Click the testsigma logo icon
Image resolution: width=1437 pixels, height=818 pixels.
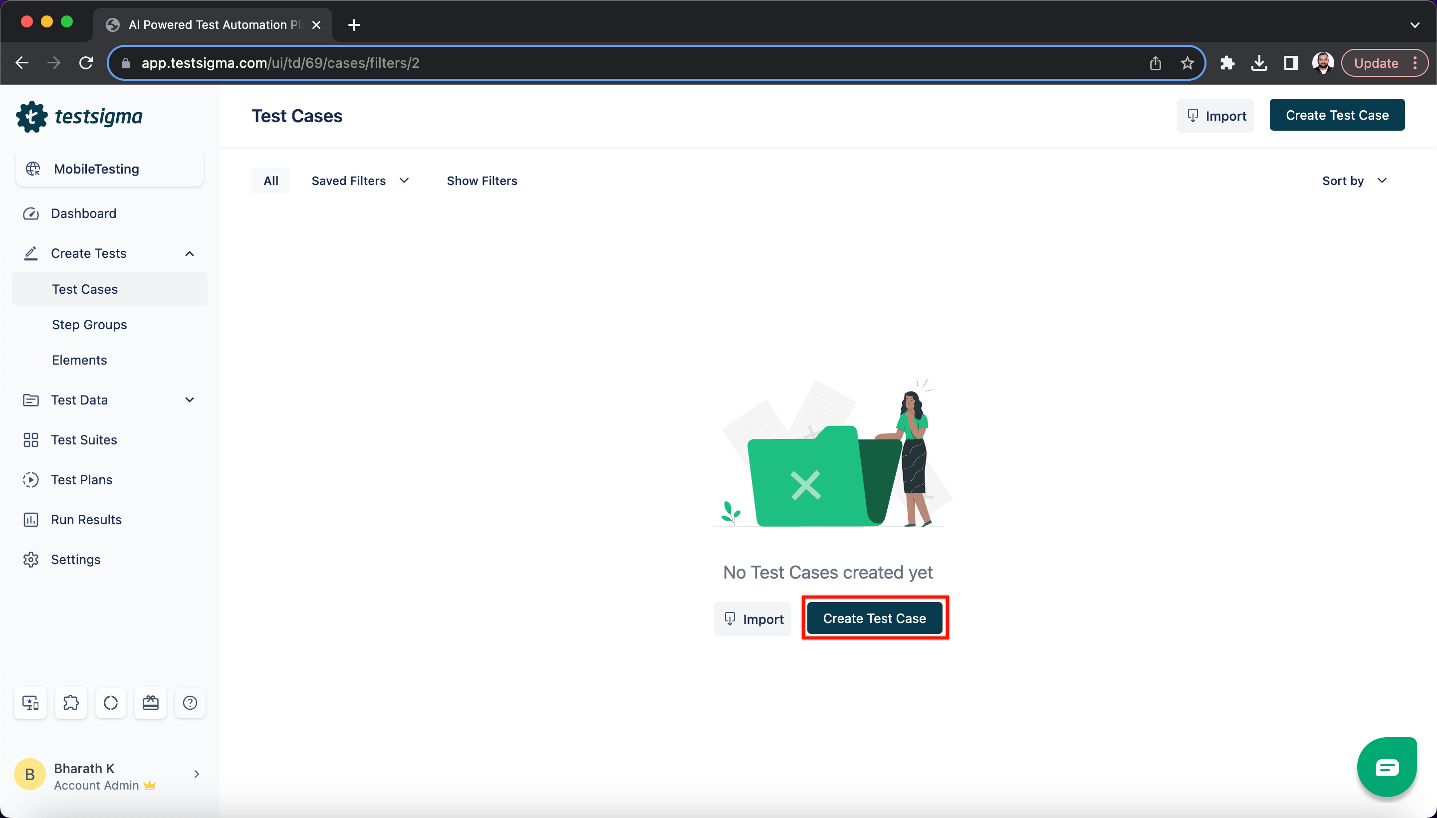(31, 116)
